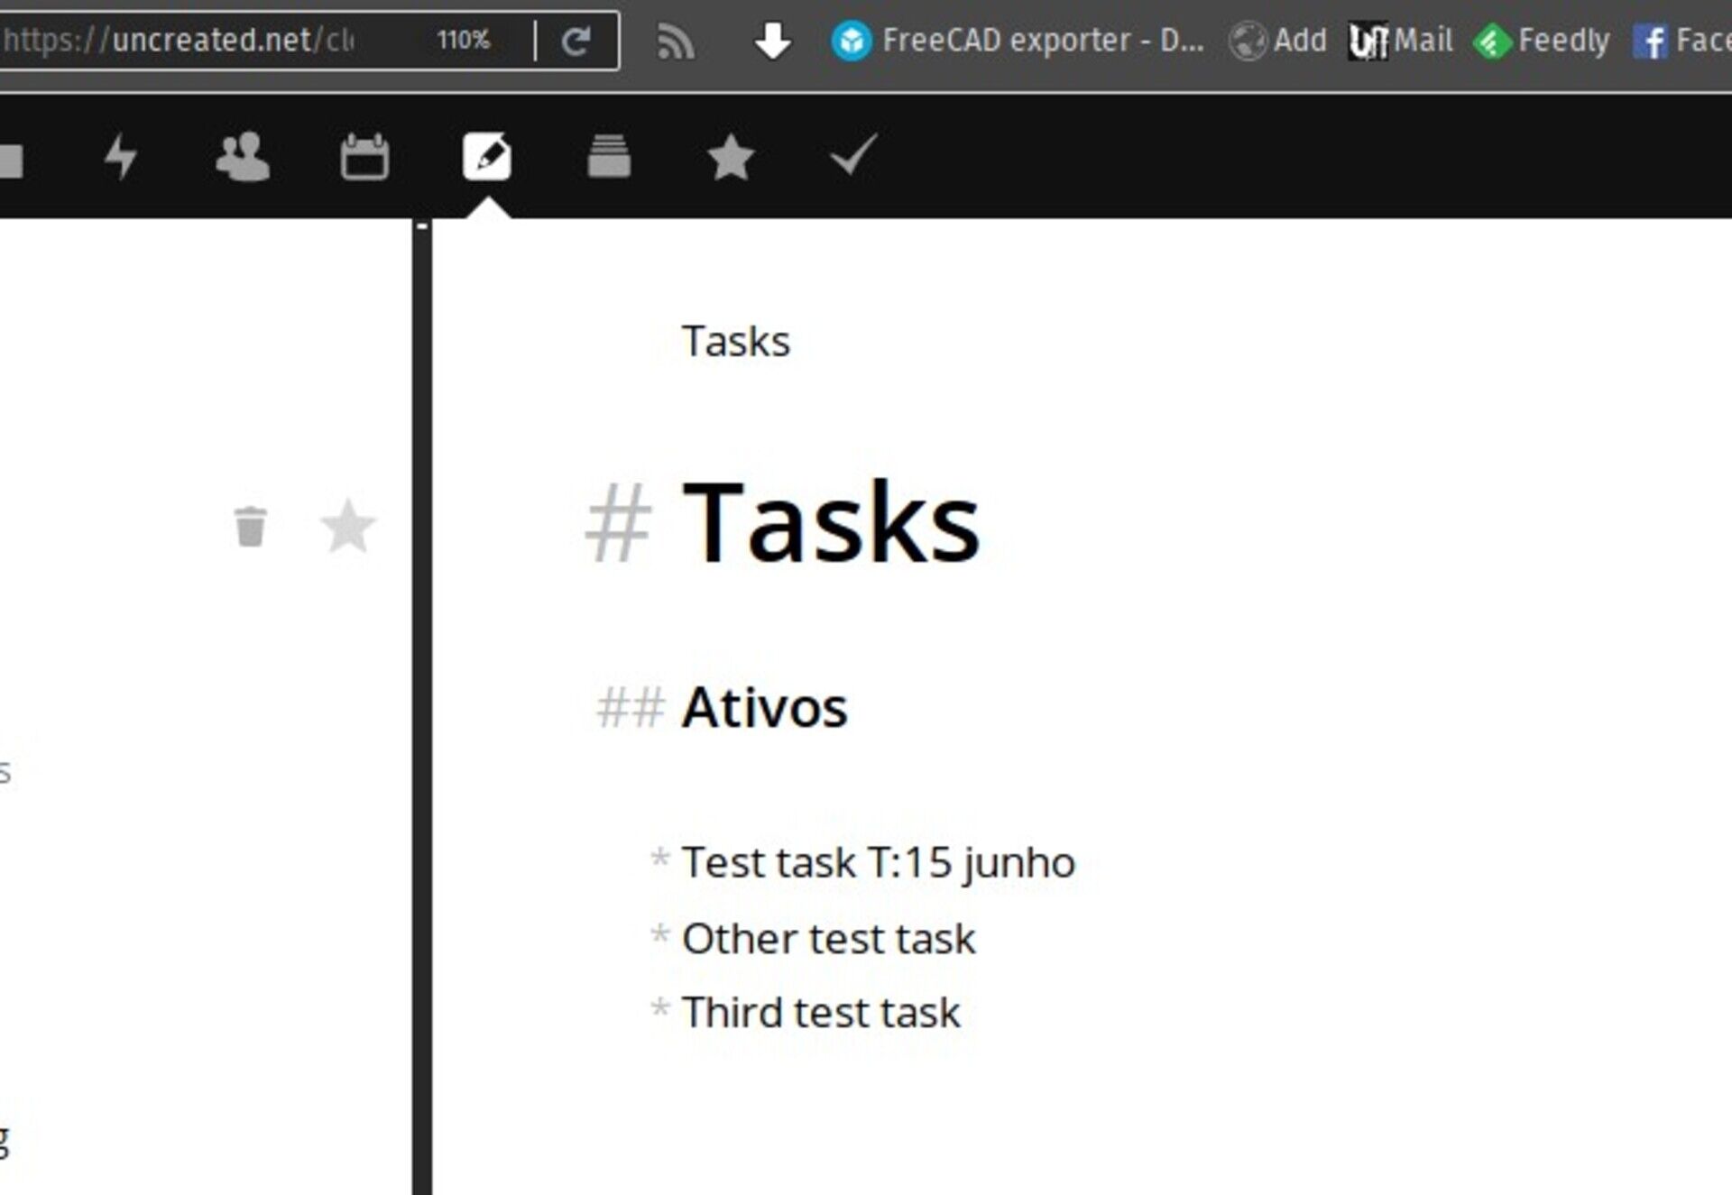Click the star Bookmarks icon in top bar

tap(731, 157)
